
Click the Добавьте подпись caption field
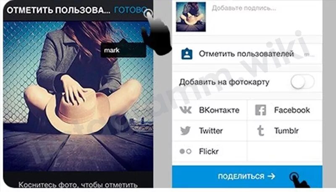pos(265,17)
